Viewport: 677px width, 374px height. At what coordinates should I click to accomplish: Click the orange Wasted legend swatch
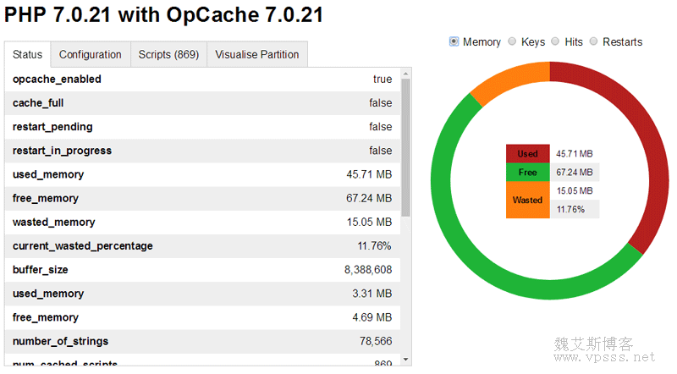click(x=527, y=200)
